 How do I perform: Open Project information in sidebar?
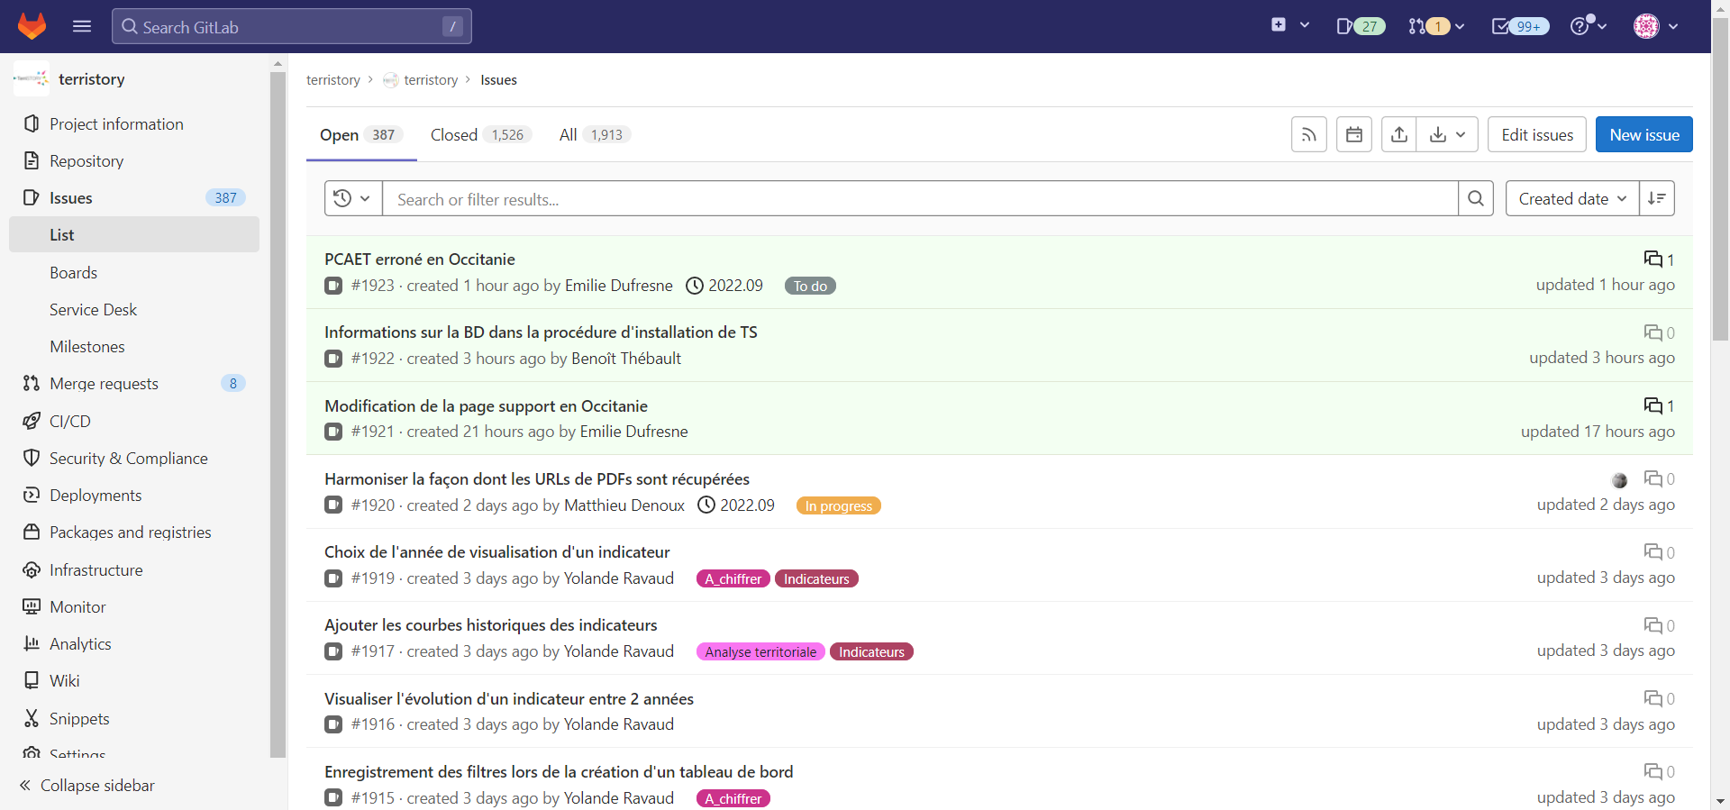(x=134, y=124)
